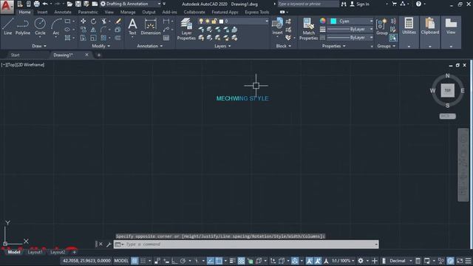This screenshot has width=473, height=266.
Task: Switch to the Layout1 tab
Action: [x=35, y=252]
